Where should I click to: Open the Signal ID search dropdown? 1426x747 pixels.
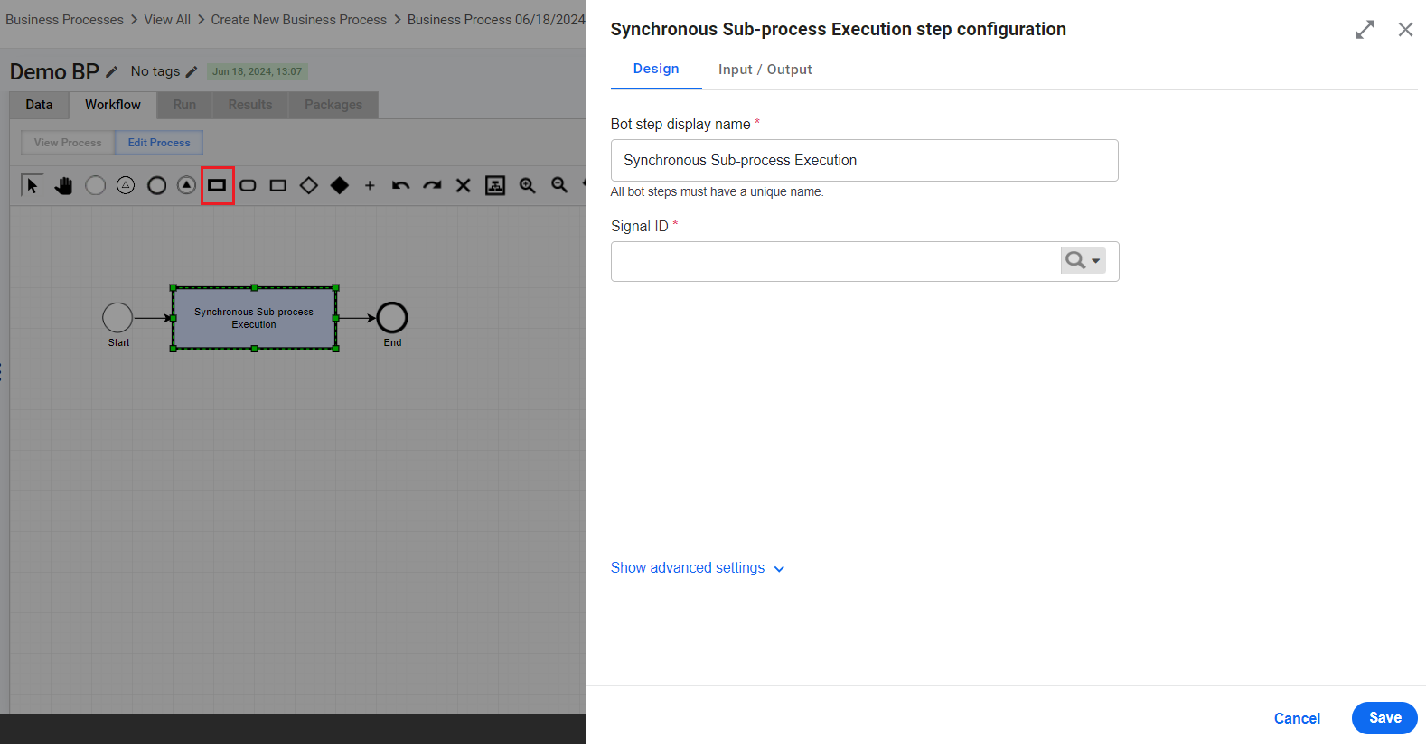[1083, 261]
